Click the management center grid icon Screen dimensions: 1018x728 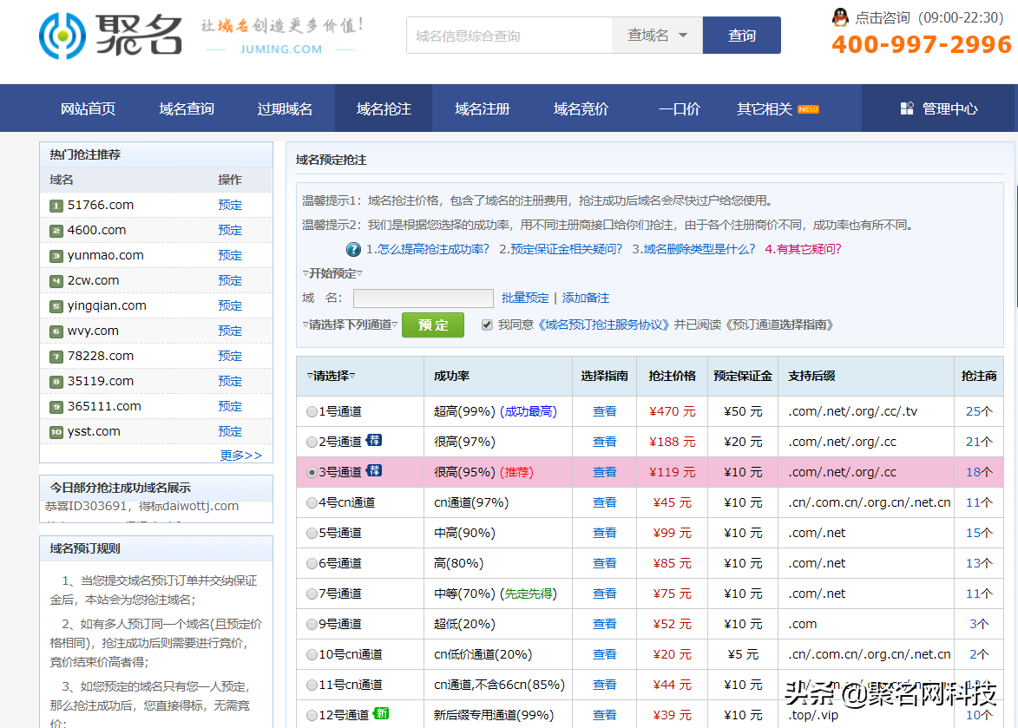click(907, 108)
